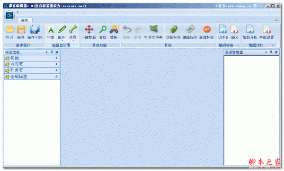Viewport: 284px width, 171px height.
Task: Select the 列表页 tag category
Action: (32, 70)
